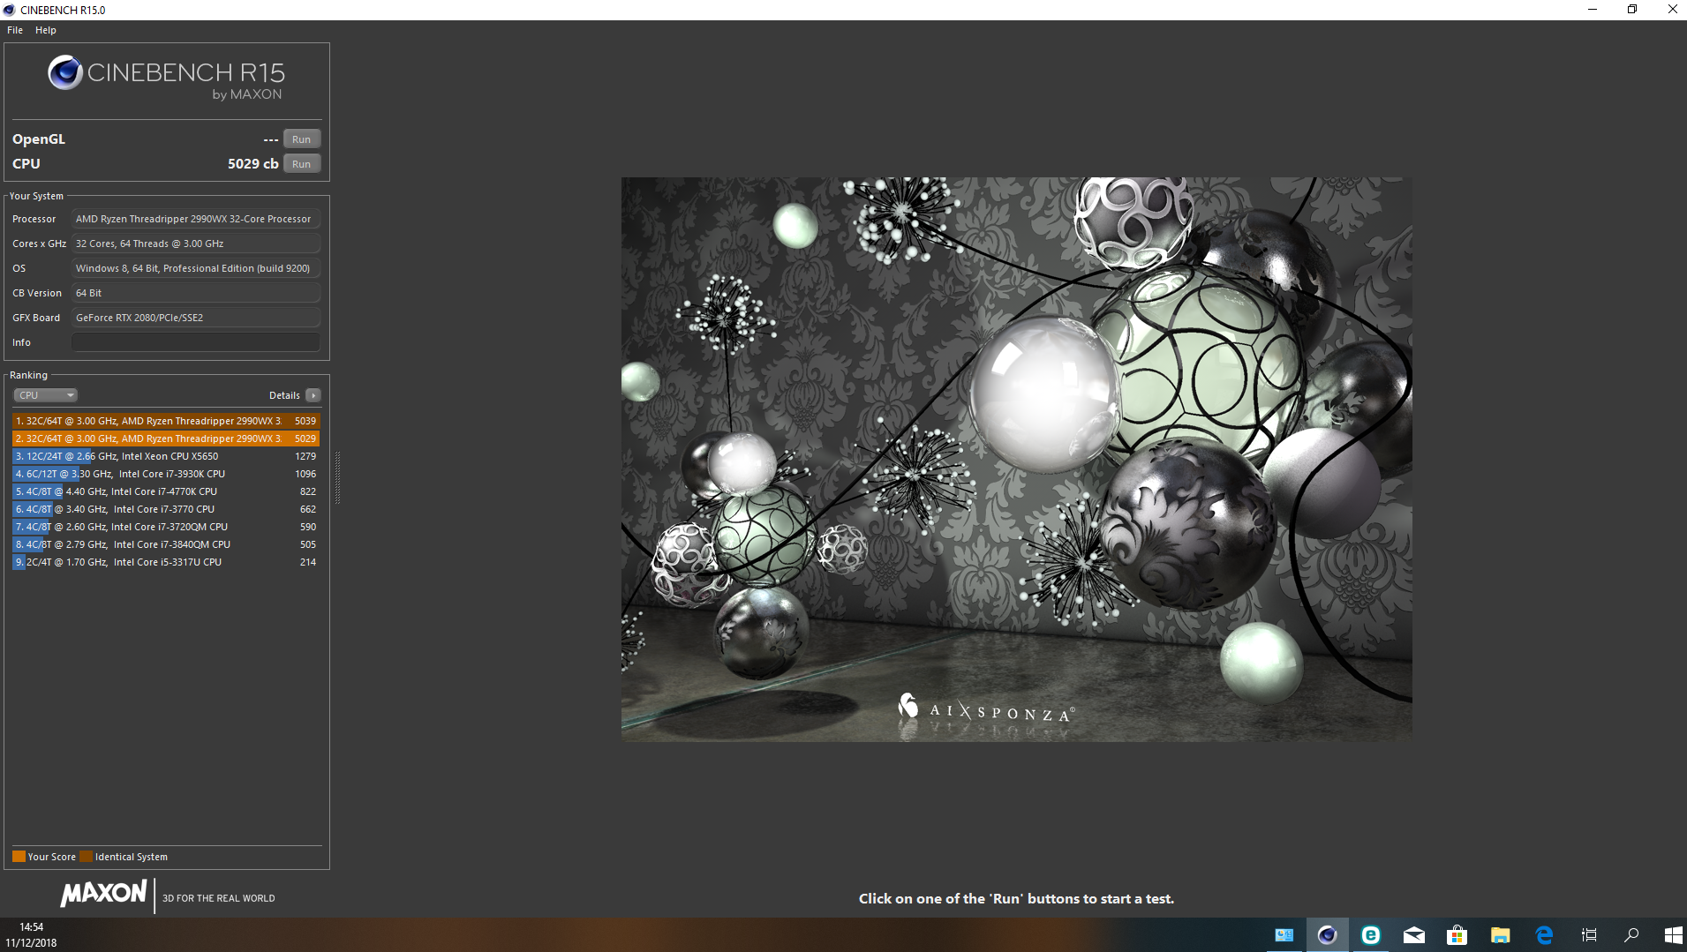Open Cinebench from the taskbar

pyautogui.click(x=1328, y=935)
